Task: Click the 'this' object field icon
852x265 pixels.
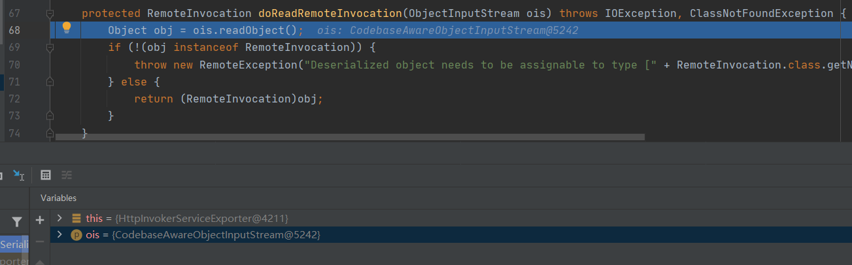Action: [77, 218]
